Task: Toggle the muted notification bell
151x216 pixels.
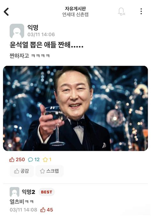Action: click(121, 11)
